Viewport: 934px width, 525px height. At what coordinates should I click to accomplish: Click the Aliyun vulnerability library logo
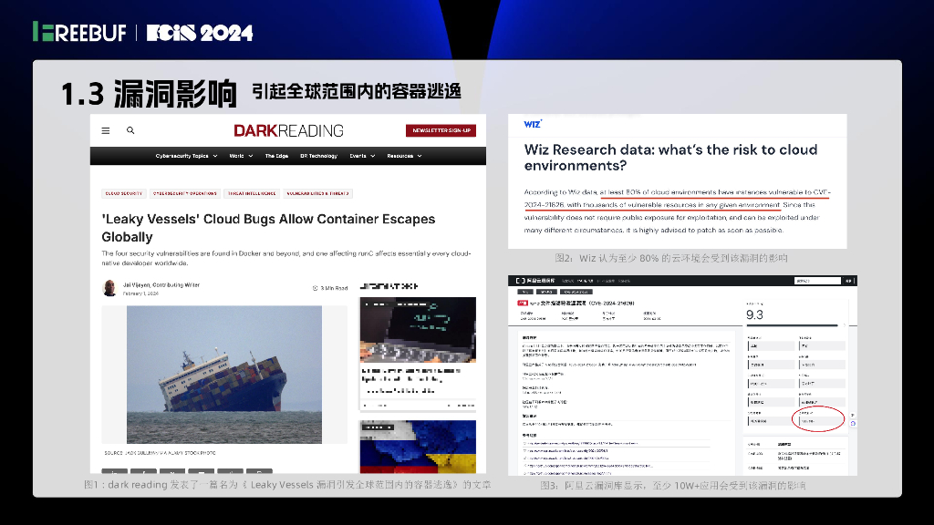[x=535, y=281]
